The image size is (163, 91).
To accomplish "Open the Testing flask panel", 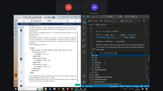I will point(84,52).
